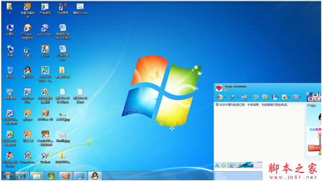This screenshot has height=182, width=322.
Task: Open the ACDSee 10 desktop shortcut
Action: click(45, 115)
